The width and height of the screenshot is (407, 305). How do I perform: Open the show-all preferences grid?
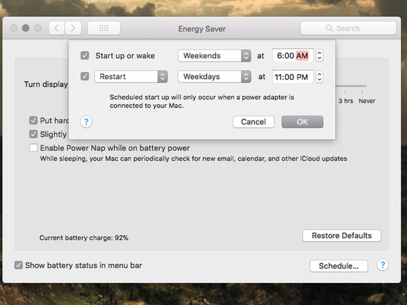(104, 28)
